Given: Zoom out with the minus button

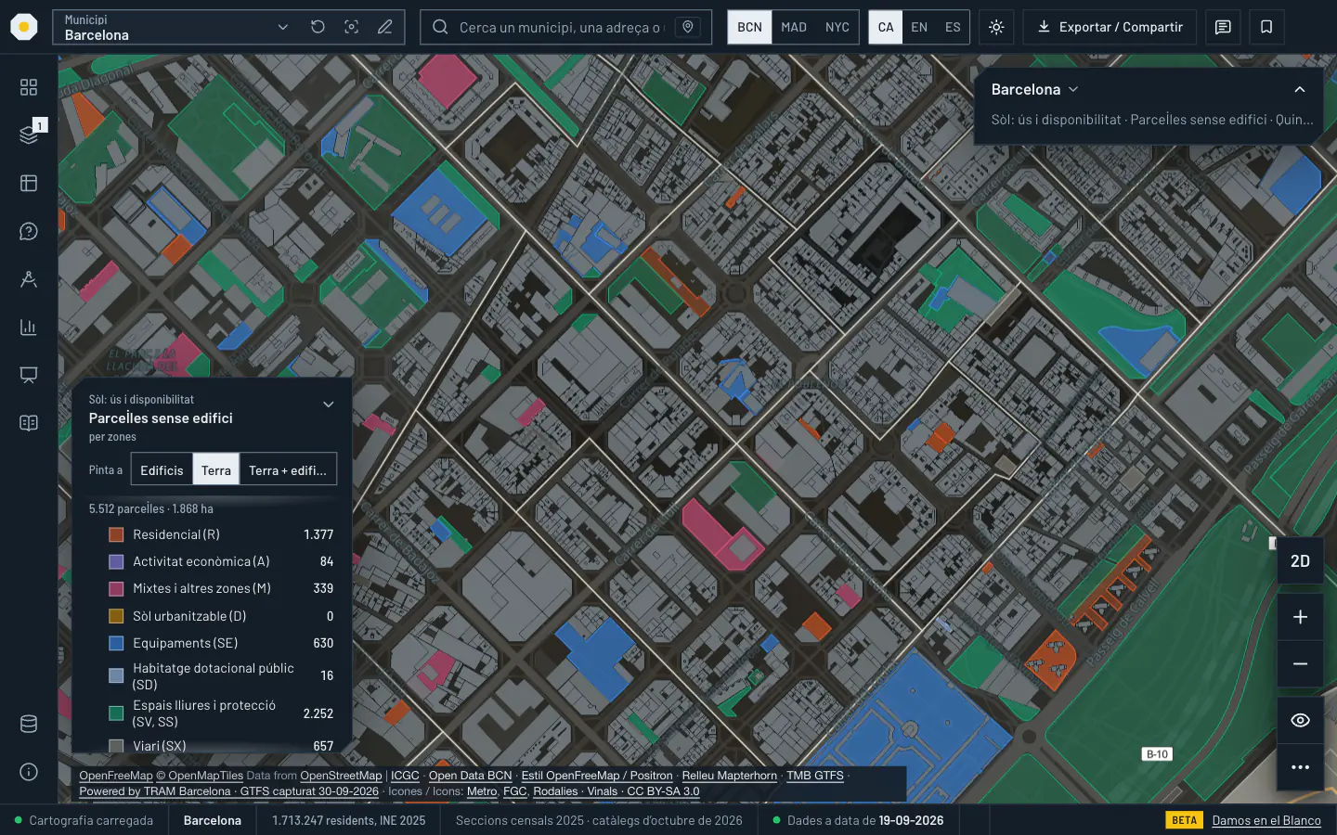Looking at the screenshot, I should point(1300,663).
